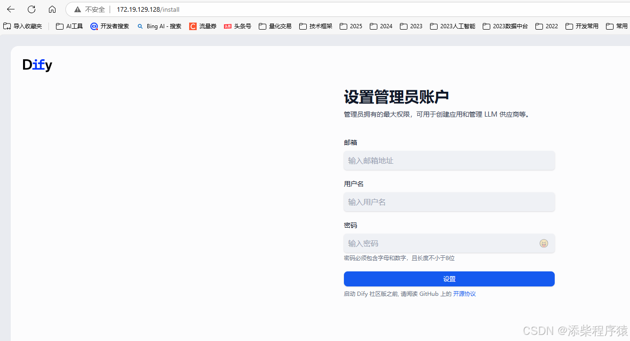Click the address bar URL 172.19.129.128/install
630x341 pixels.
(148, 9)
